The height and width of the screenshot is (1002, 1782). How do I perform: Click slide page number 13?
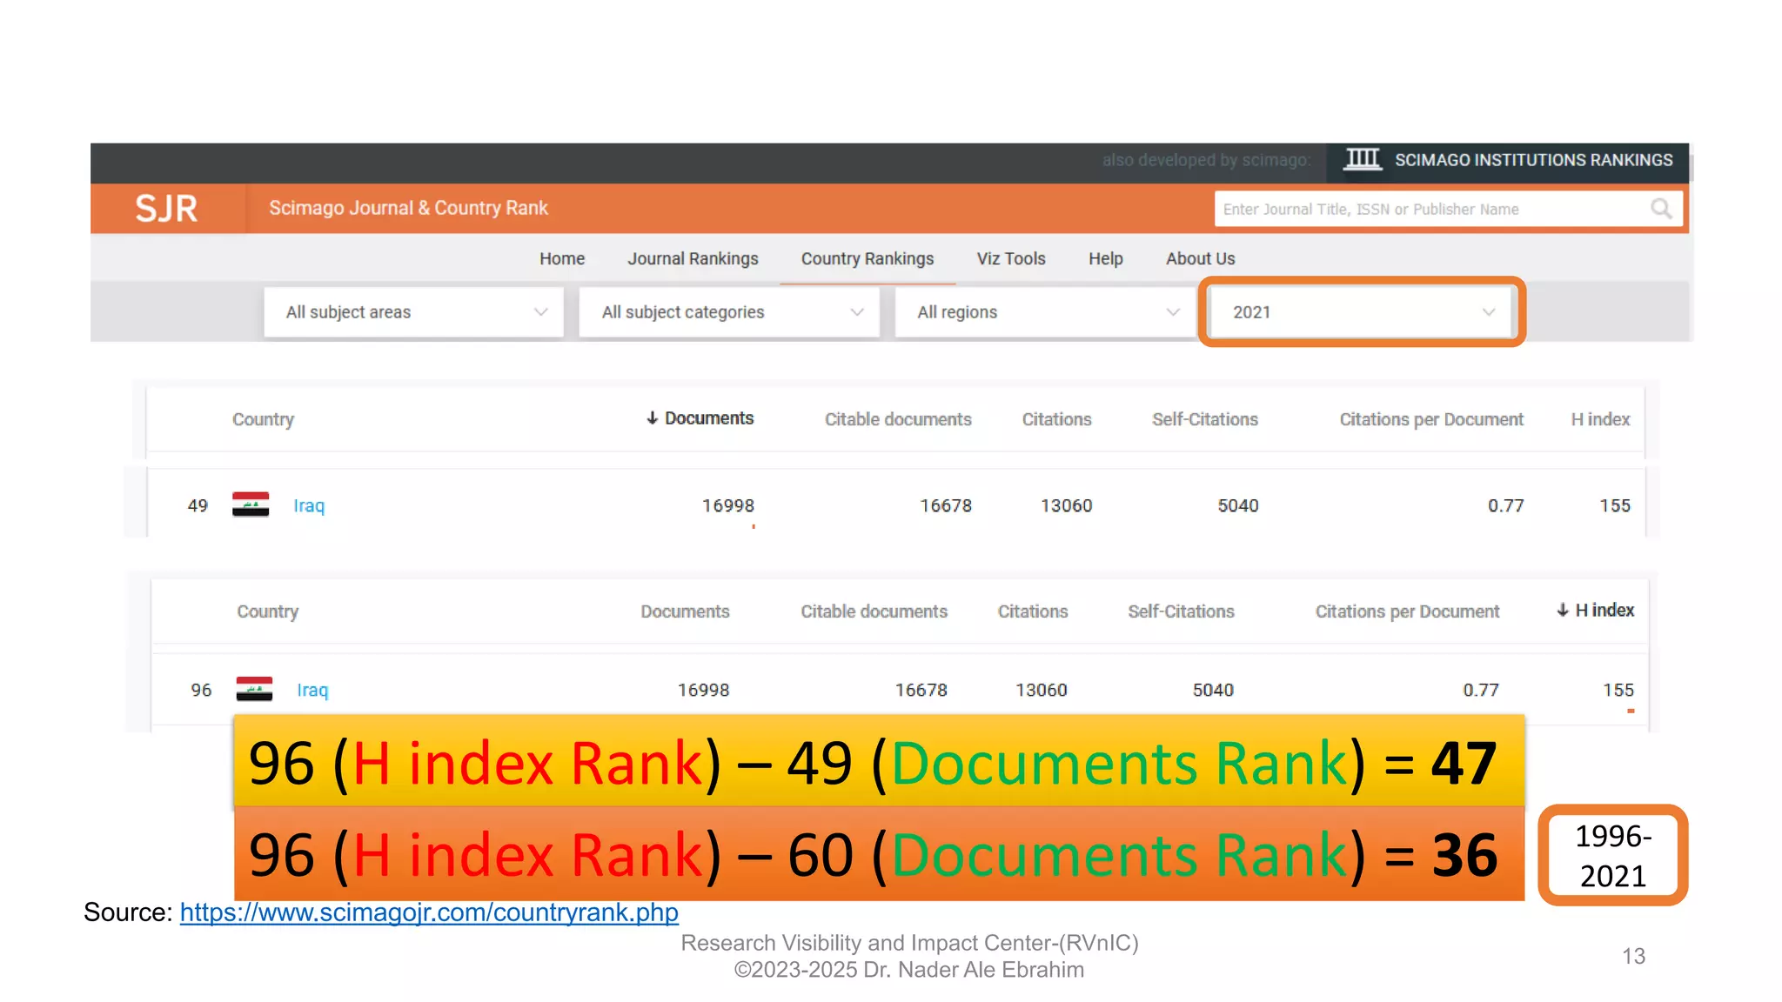[1633, 956]
